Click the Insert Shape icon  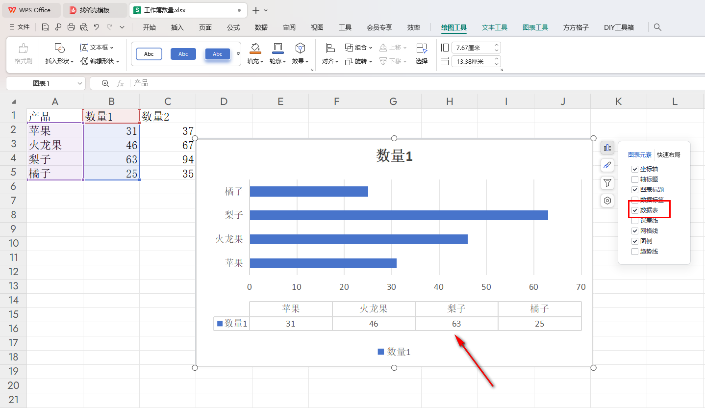[59, 48]
